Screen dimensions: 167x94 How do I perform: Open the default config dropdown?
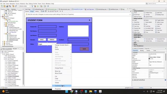(24, 6)
